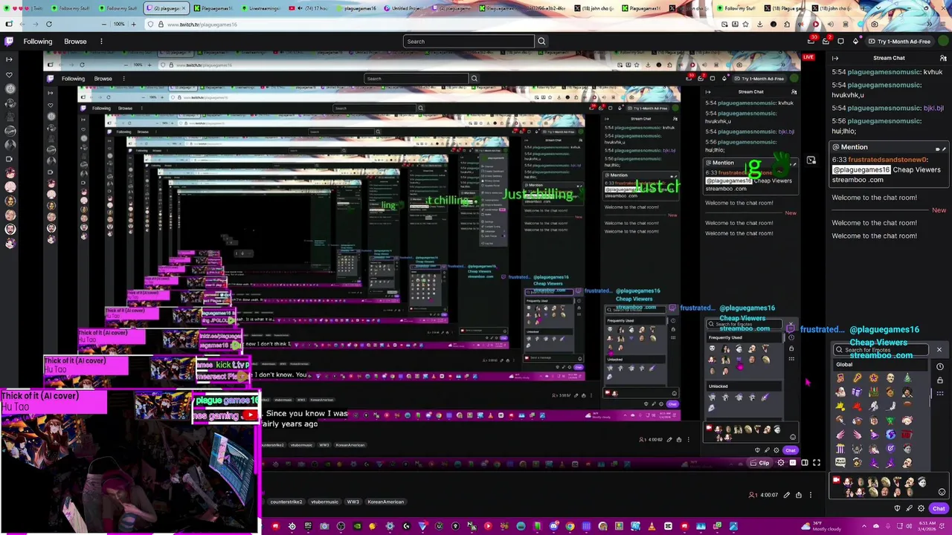This screenshot has height=535, width=952.
Task: Open the three-dot menu beside Browse
Action: [x=101, y=41]
